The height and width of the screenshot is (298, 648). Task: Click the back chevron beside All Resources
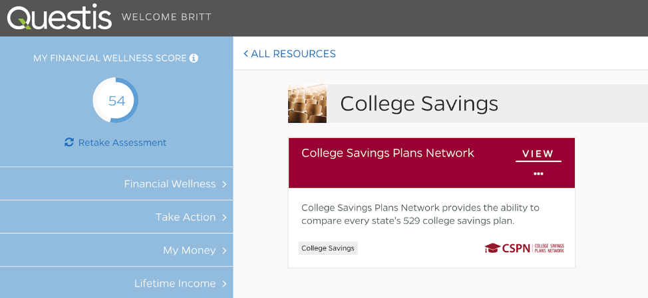(245, 54)
